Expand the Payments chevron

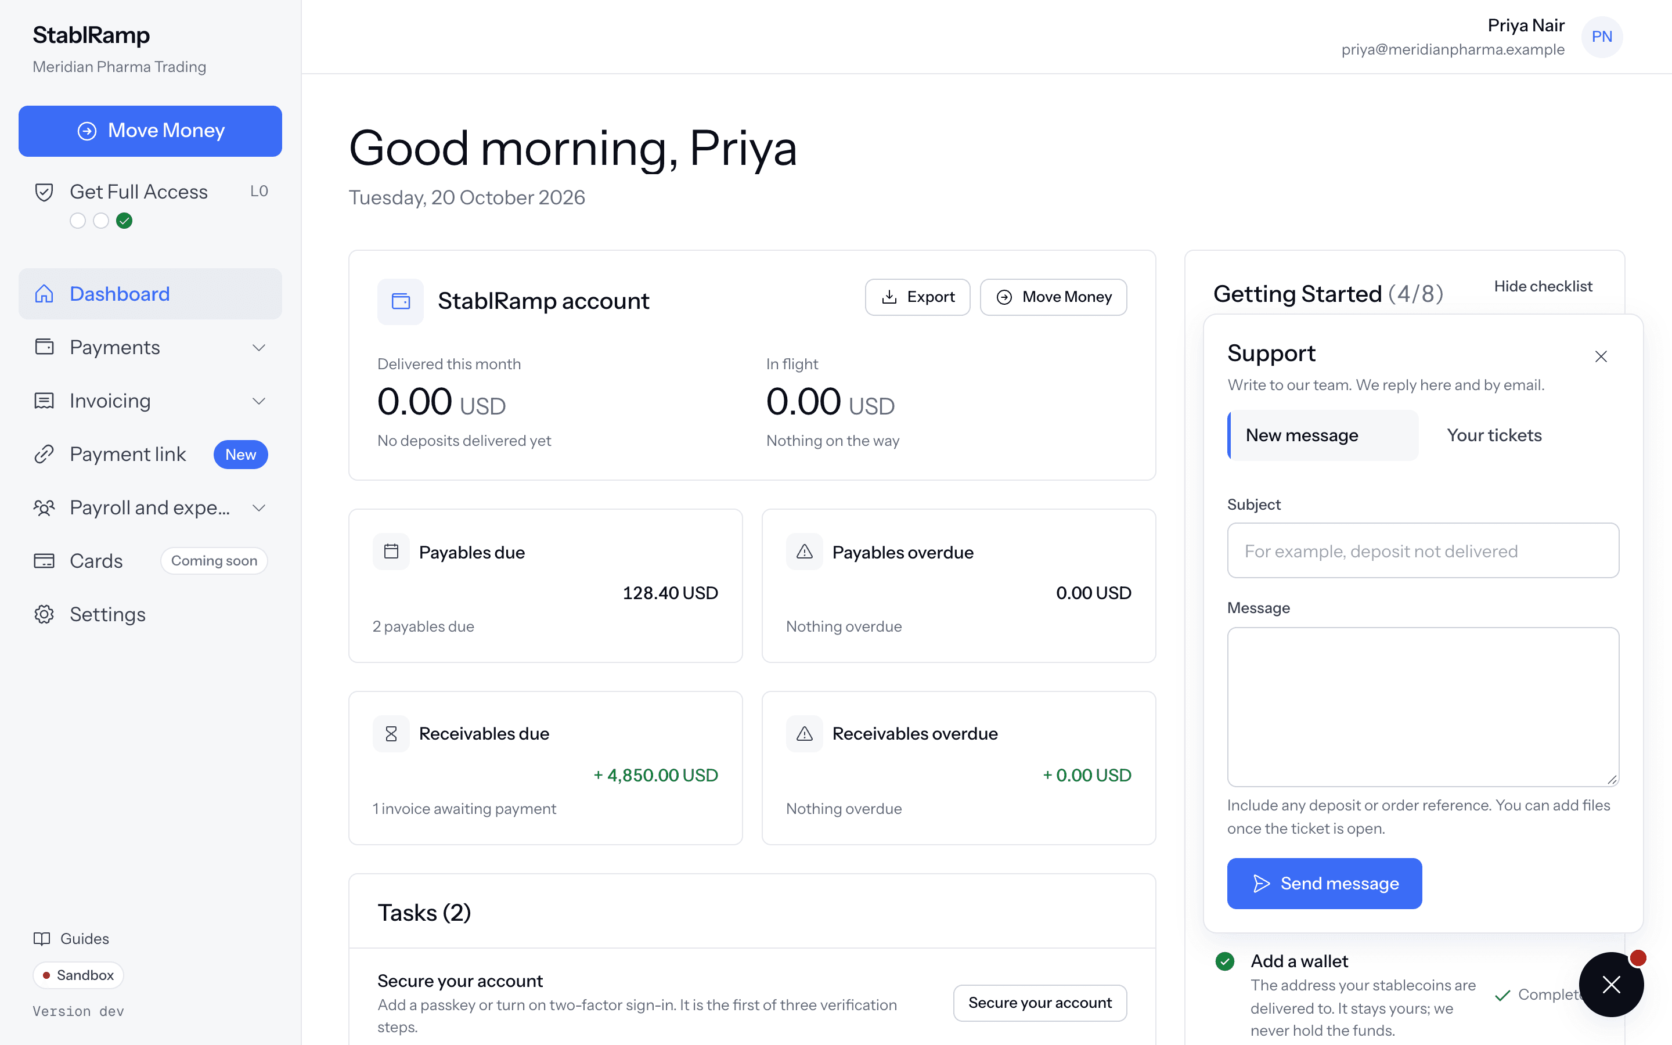(x=259, y=348)
